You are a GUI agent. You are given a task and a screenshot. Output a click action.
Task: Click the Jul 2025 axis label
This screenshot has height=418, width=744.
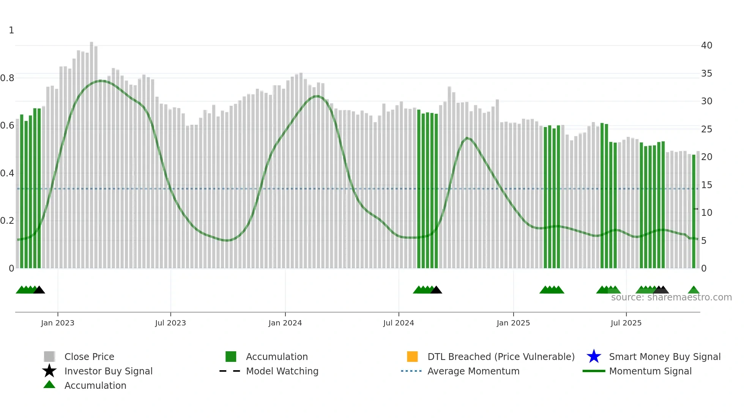point(626,323)
